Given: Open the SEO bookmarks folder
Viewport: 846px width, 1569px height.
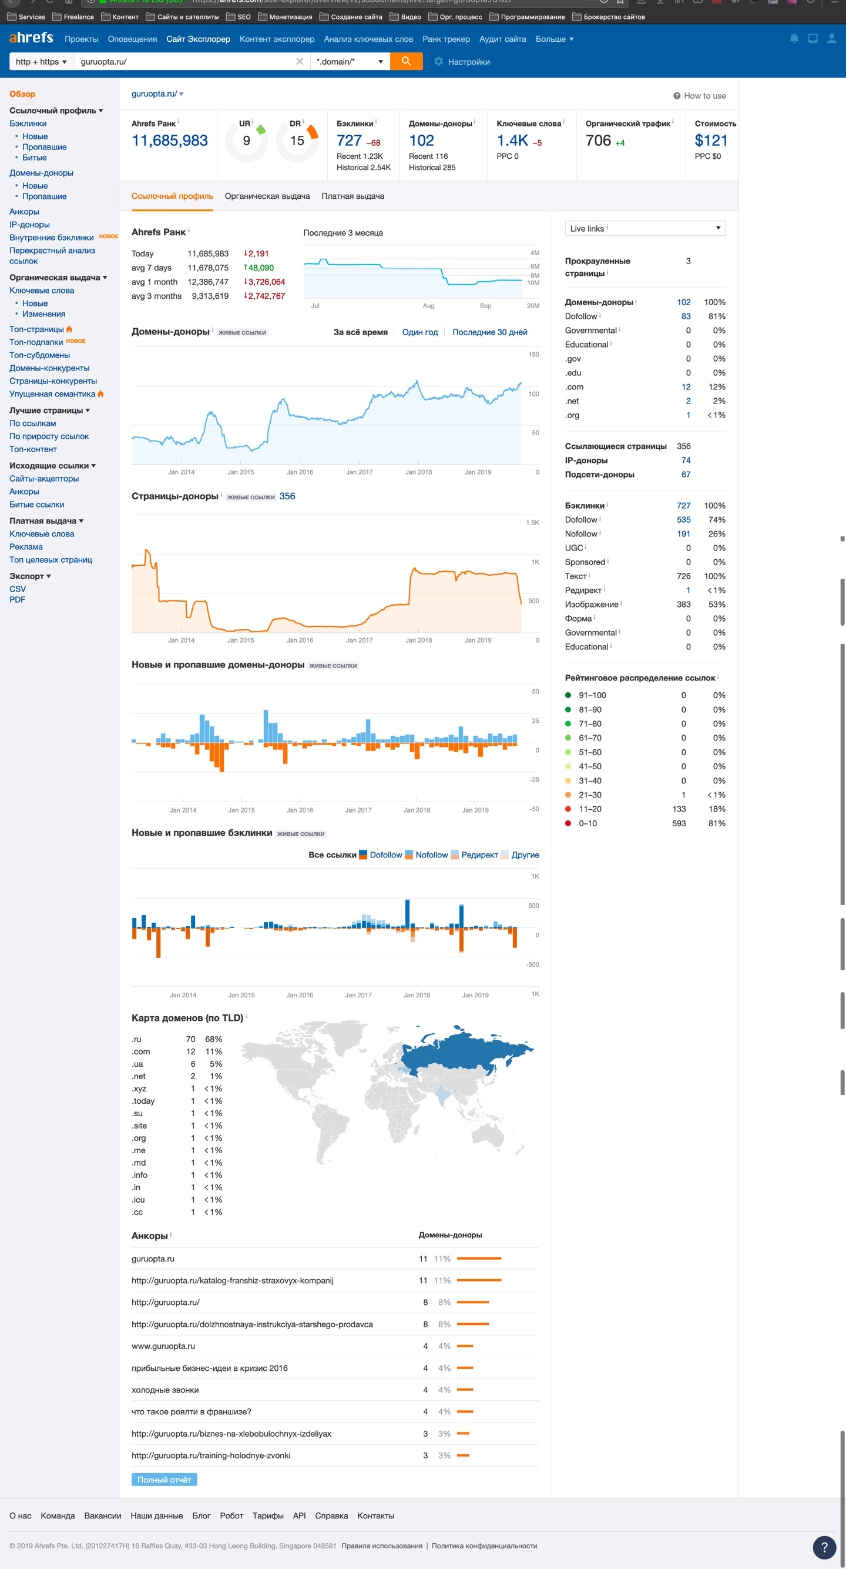Looking at the screenshot, I should point(239,16).
